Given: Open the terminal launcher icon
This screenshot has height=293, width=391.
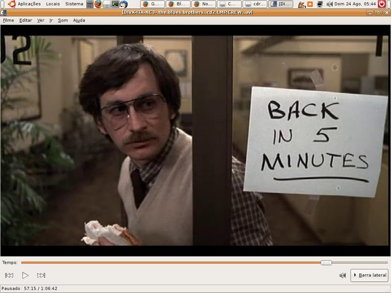Looking at the screenshot, I should point(115,4).
